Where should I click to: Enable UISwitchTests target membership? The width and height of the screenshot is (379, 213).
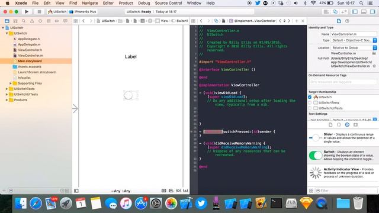pos(310,102)
